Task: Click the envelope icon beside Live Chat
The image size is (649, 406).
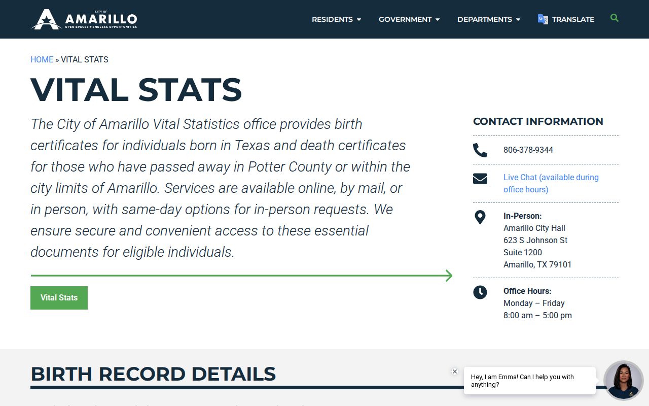Action: tap(480, 179)
